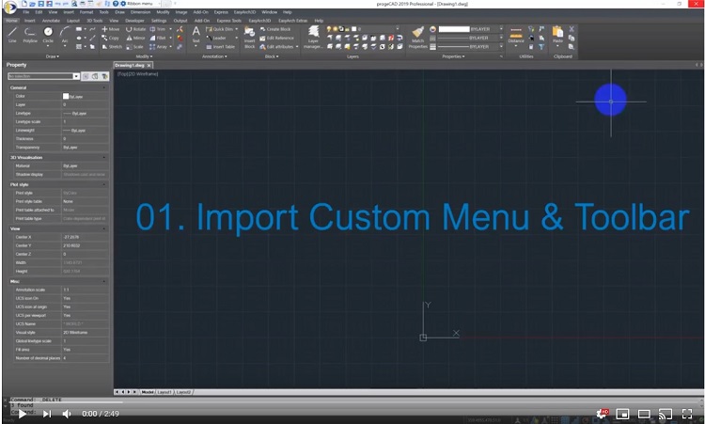
Task: Switch to the Annotate ribbon tab
Action: [51, 21]
